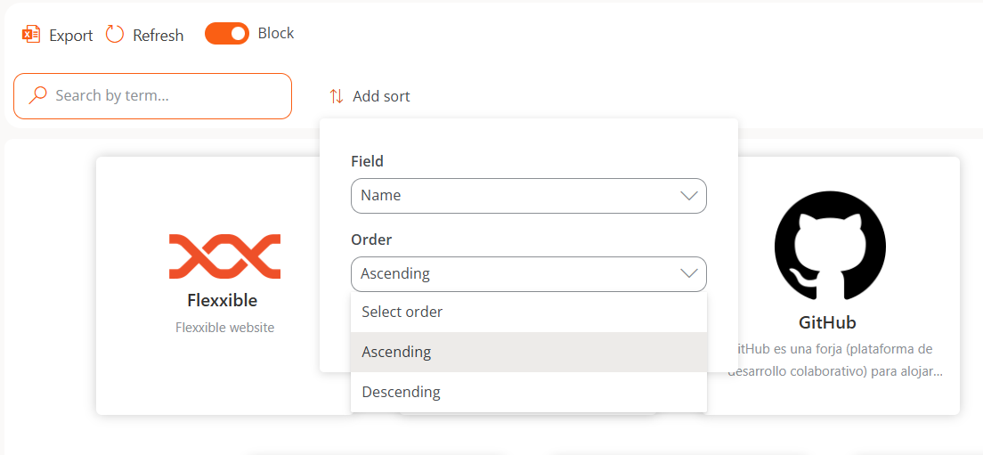This screenshot has width=983, height=455.
Task: Open the Field dropdown chevron
Action: [x=688, y=196]
